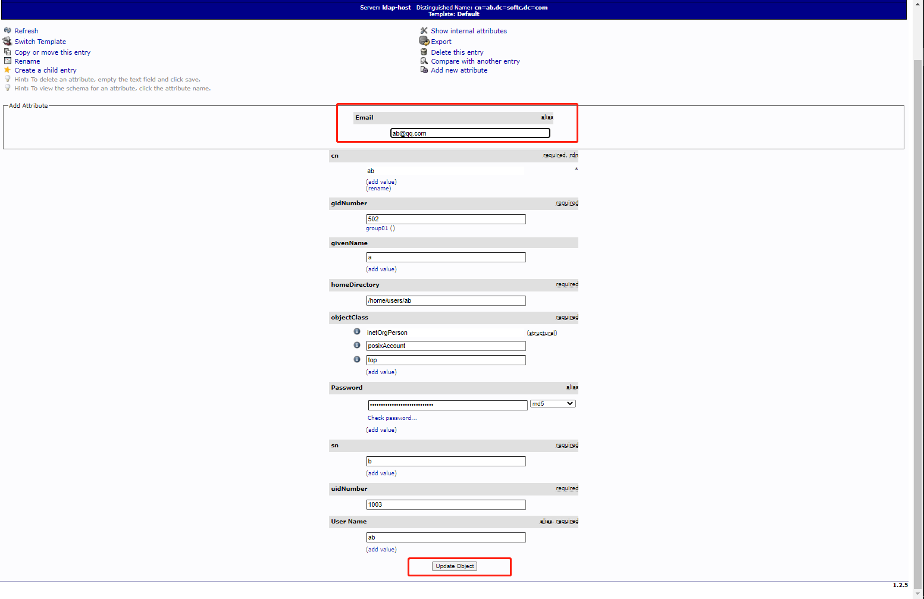This screenshot has width=924, height=599.
Task: Click the Add new attribute icon
Action: point(424,70)
